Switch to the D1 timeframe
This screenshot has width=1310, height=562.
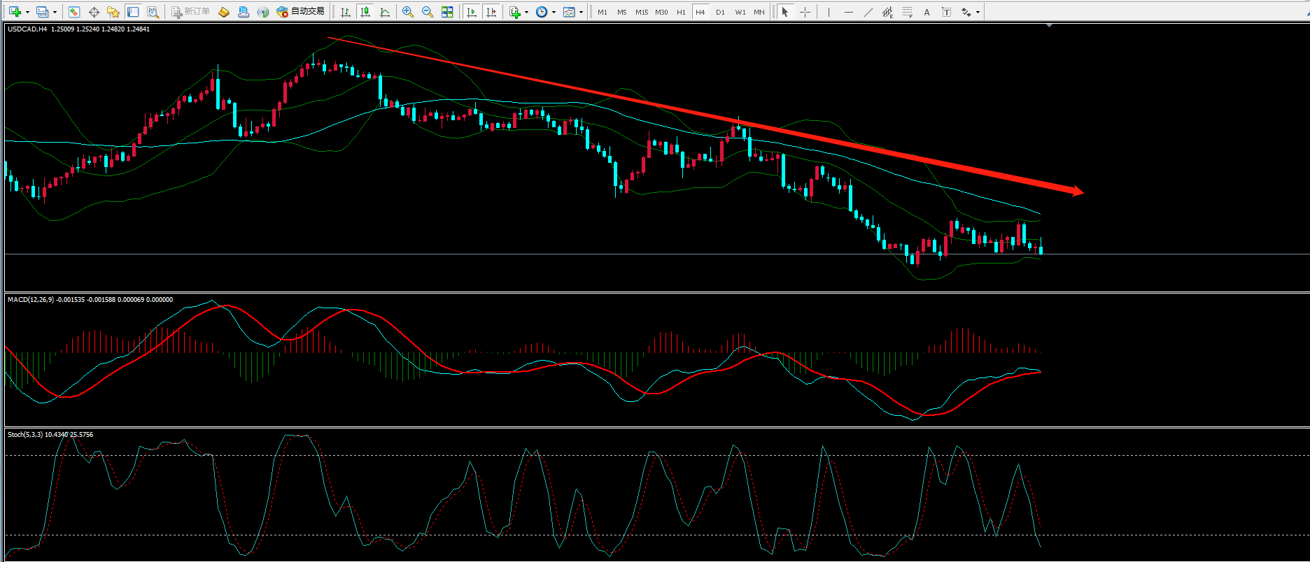pyautogui.click(x=720, y=12)
